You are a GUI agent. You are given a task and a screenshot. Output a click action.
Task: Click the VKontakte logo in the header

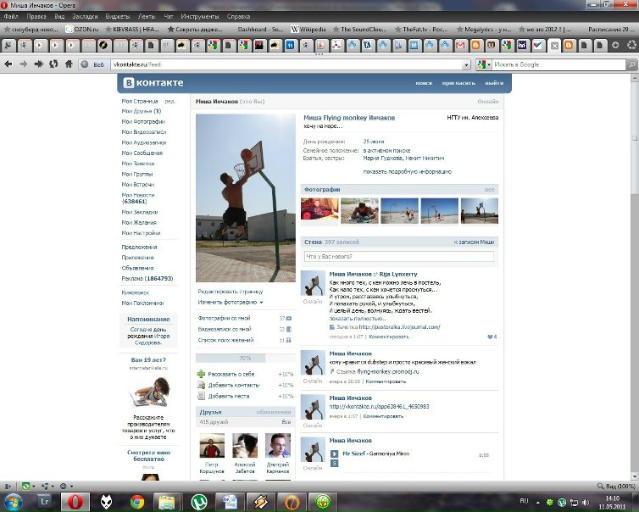[x=153, y=83]
